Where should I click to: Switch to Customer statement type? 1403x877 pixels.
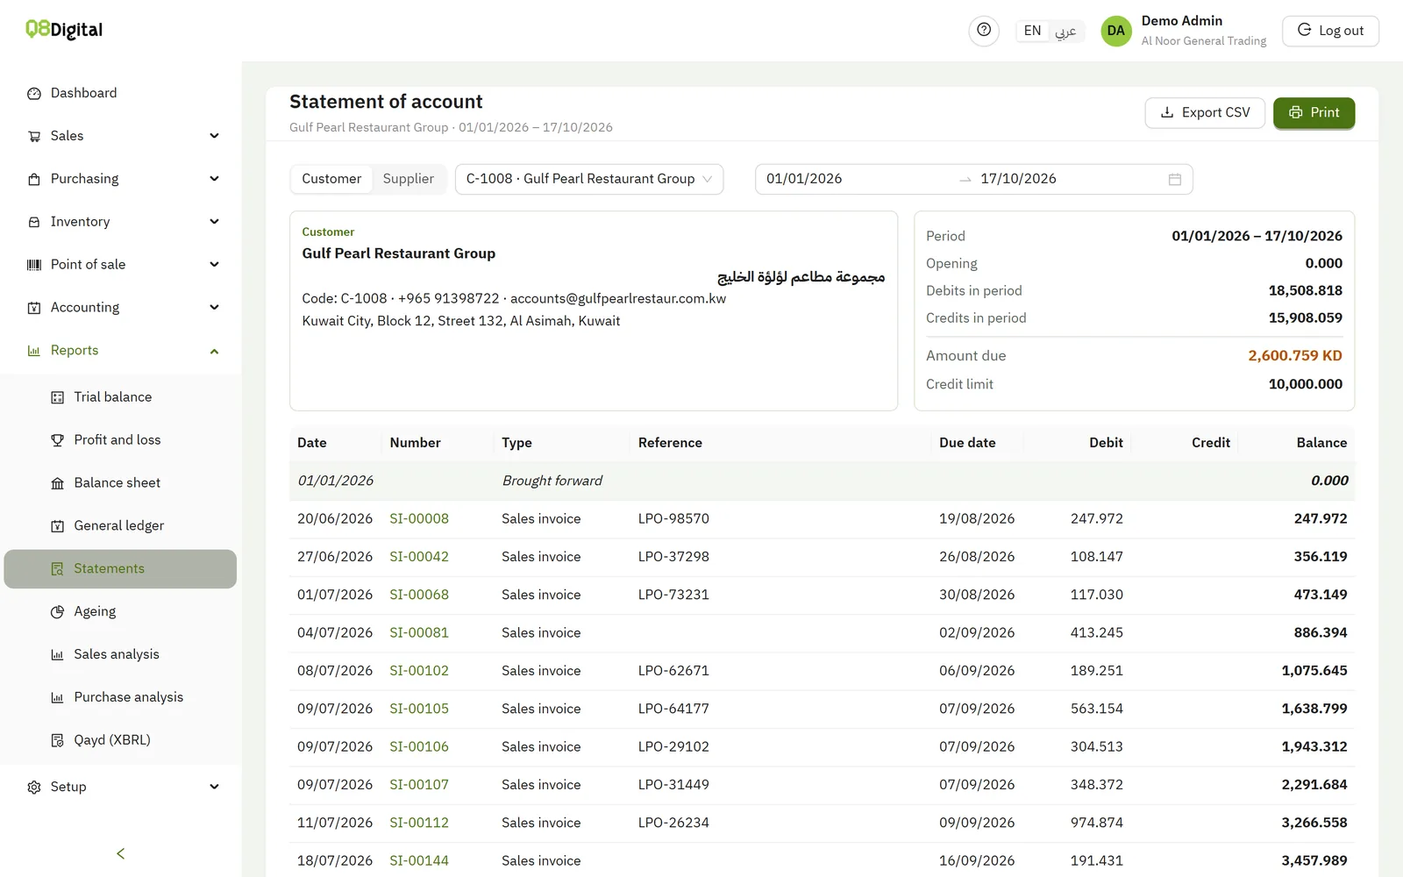point(331,179)
